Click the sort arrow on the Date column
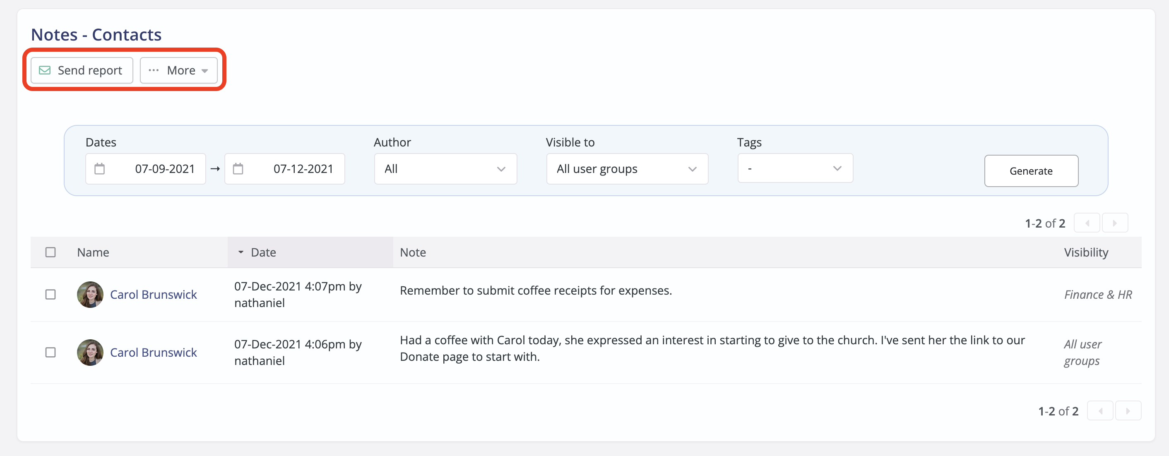This screenshot has height=456, width=1169. click(241, 252)
